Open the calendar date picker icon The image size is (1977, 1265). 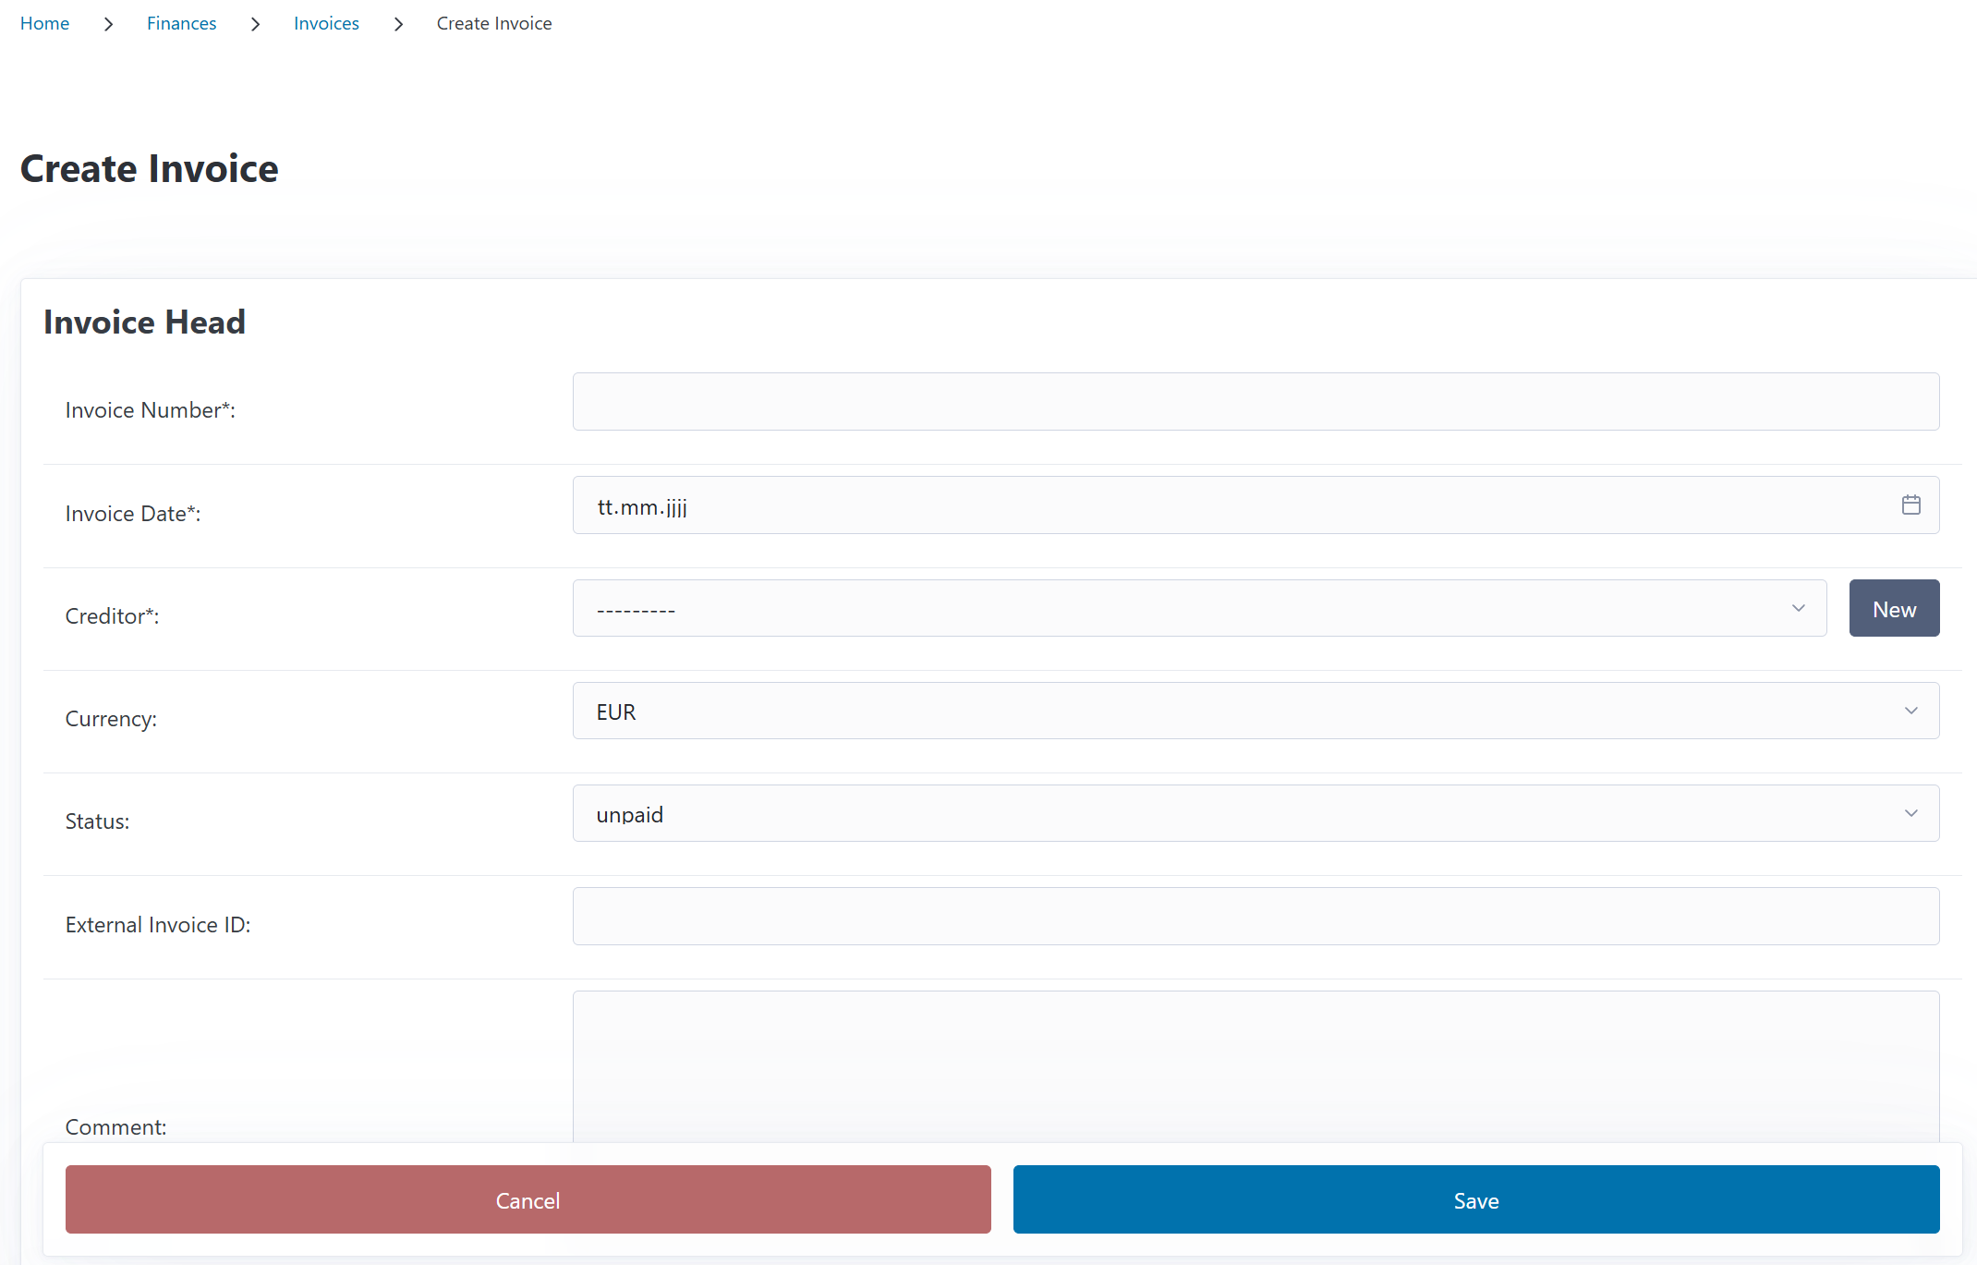1910,505
